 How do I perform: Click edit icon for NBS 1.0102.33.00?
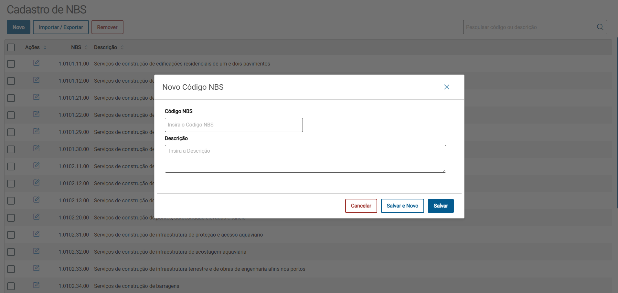click(x=36, y=268)
